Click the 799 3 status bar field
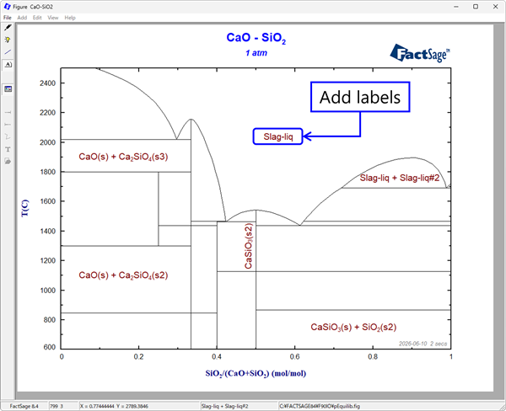The image size is (506, 411). 57,406
